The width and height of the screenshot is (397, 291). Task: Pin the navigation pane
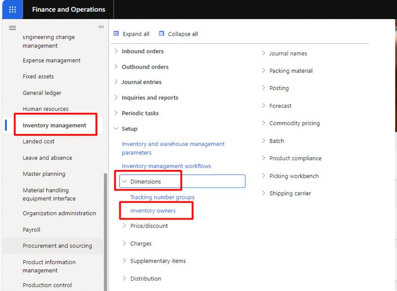pyautogui.click(x=101, y=27)
